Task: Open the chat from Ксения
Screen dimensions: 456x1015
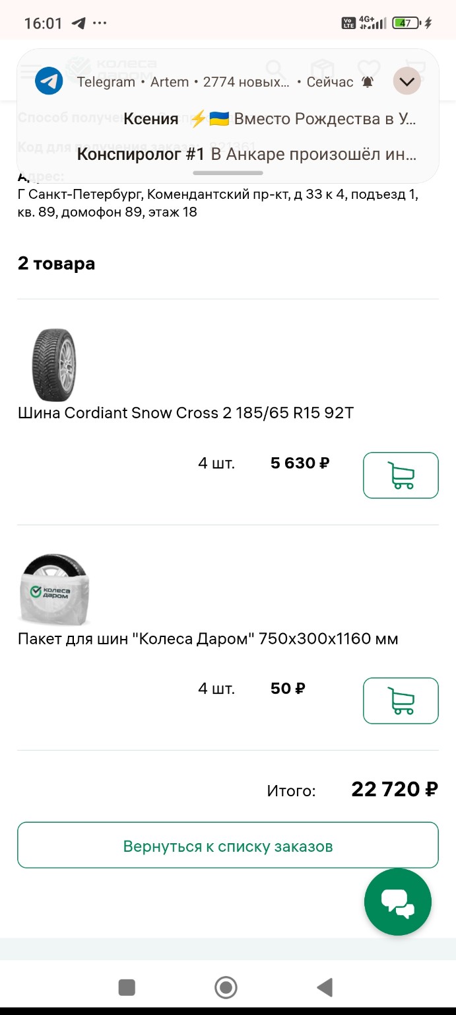Action: (228, 119)
